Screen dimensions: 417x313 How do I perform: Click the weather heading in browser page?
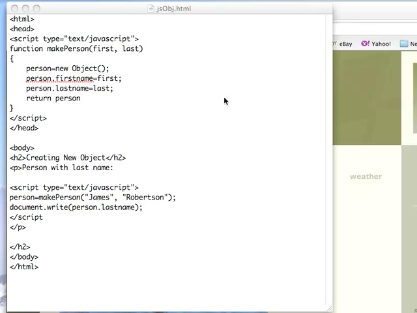pos(366,177)
